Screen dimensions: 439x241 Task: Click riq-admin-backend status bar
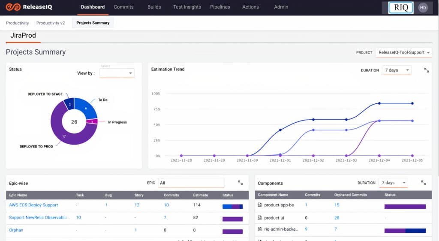click(405, 231)
